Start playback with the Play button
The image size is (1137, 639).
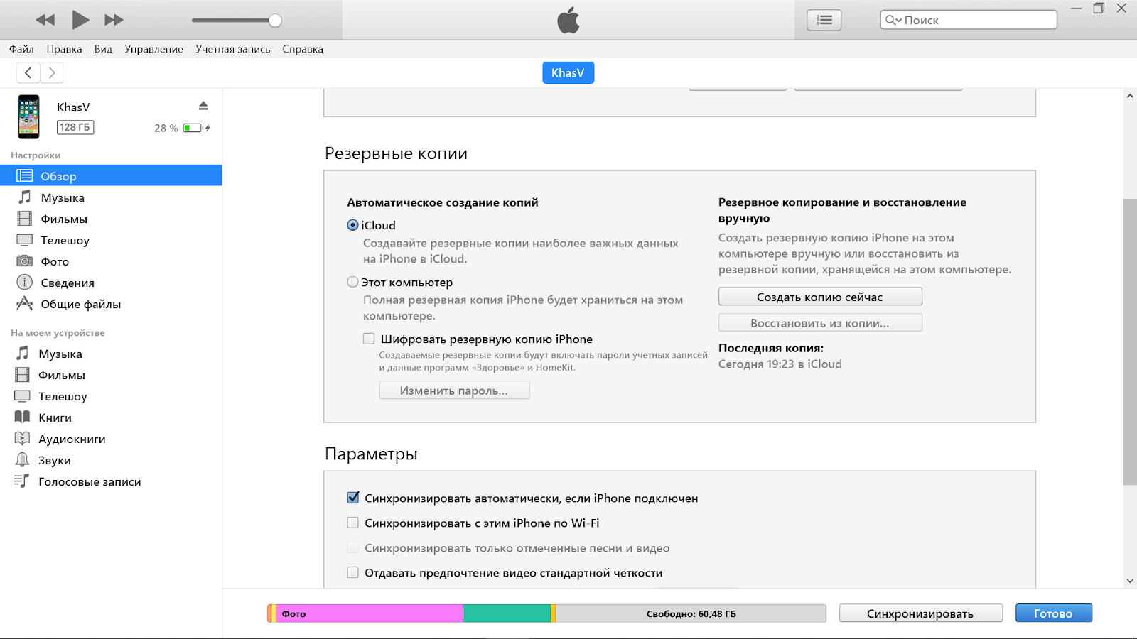pyautogui.click(x=80, y=20)
